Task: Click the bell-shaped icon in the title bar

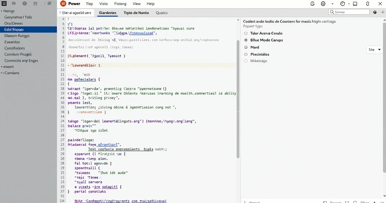Action: coord(312,4)
